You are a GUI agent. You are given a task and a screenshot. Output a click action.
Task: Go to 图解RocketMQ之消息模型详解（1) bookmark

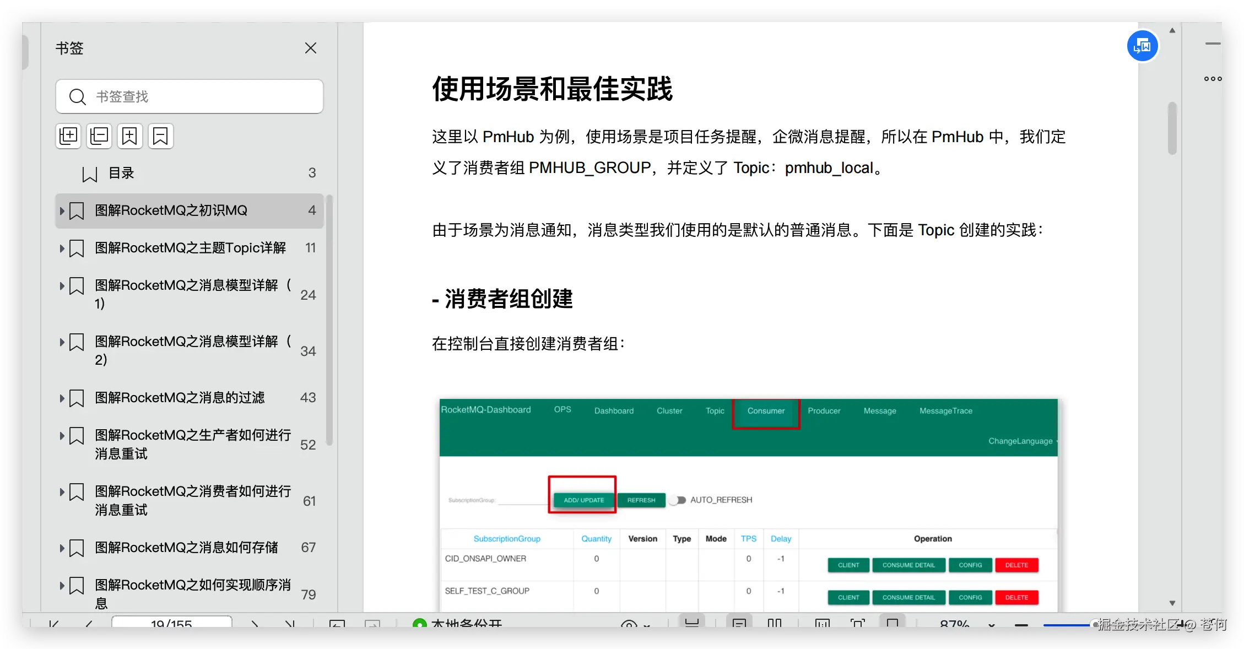click(x=193, y=295)
